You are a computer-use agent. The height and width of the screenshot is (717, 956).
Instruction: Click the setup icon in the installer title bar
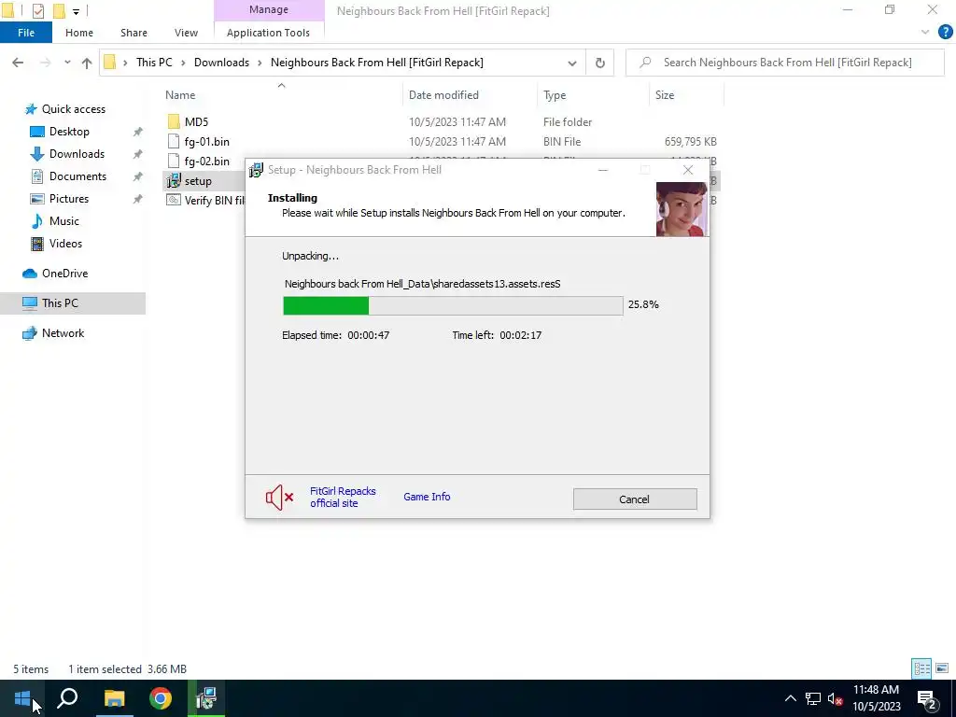pyautogui.click(x=256, y=170)
